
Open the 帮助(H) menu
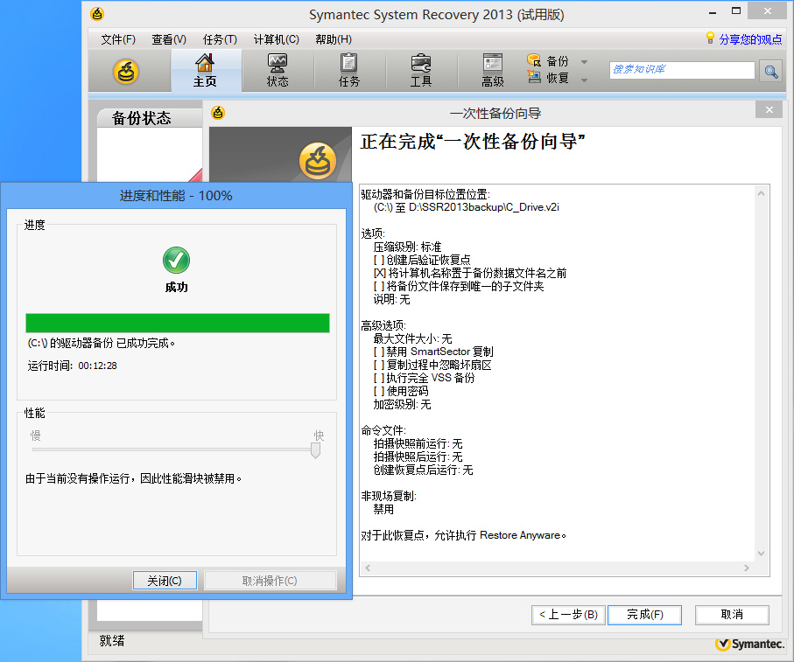pyautogui.click(x=334, y=39)
